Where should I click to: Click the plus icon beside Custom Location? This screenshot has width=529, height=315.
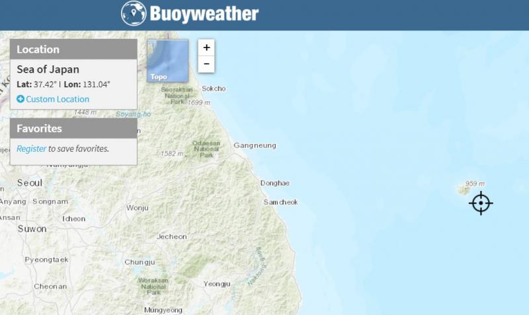coord(20,99)
